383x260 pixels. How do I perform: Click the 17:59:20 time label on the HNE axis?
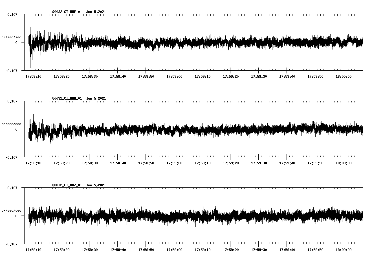(x=231, y=76)
